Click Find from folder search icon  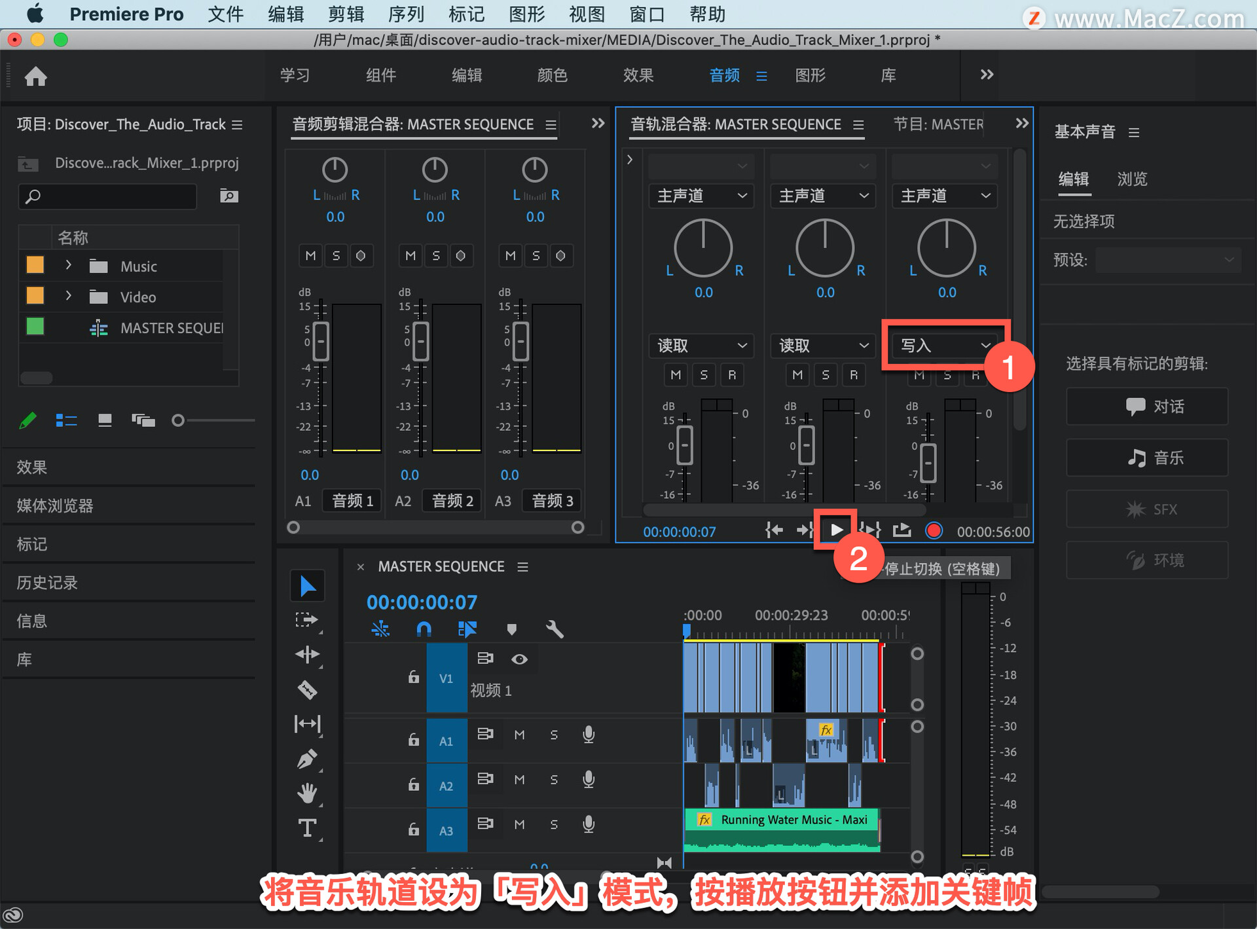pos(228,196)
